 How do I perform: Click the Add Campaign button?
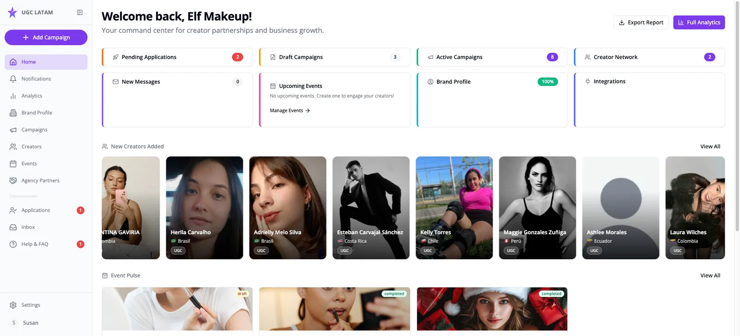tap(46, 37)
